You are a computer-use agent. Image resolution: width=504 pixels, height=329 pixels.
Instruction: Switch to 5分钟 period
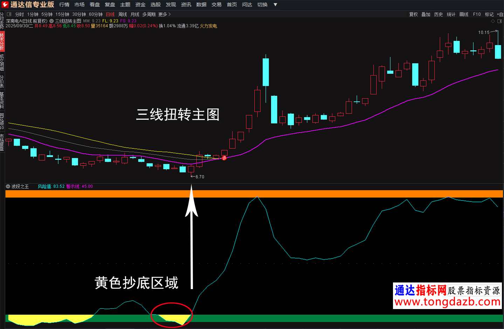(47, 14)
